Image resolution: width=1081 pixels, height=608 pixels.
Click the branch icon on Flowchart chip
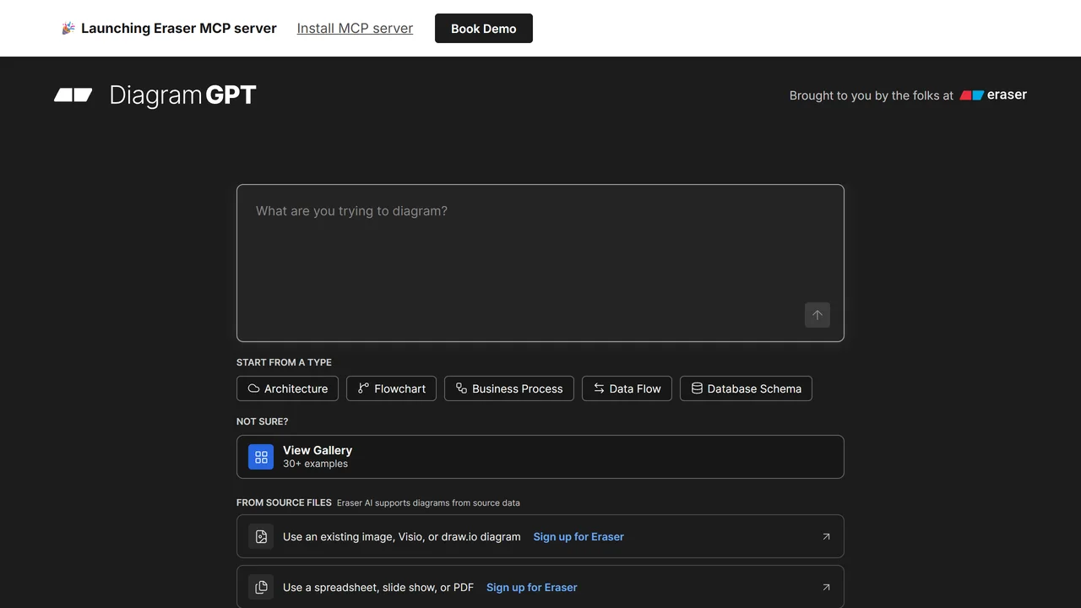click(x=363, y=388)
